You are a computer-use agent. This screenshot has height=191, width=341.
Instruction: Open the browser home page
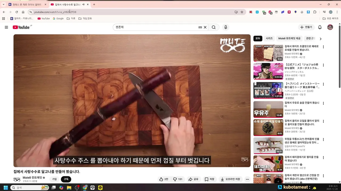point(23,12)
